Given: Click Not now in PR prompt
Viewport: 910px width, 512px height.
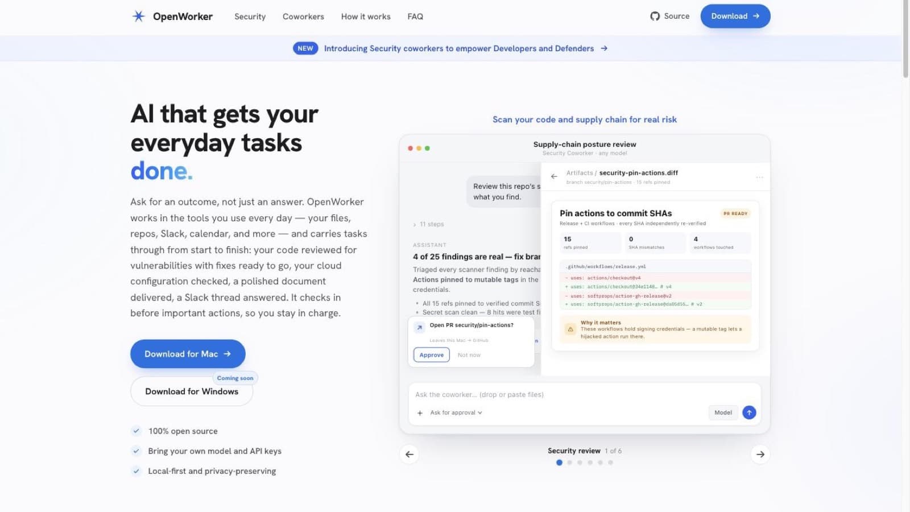Looking at the screenshot, I should pyautogui.click(x=469, y=355).
